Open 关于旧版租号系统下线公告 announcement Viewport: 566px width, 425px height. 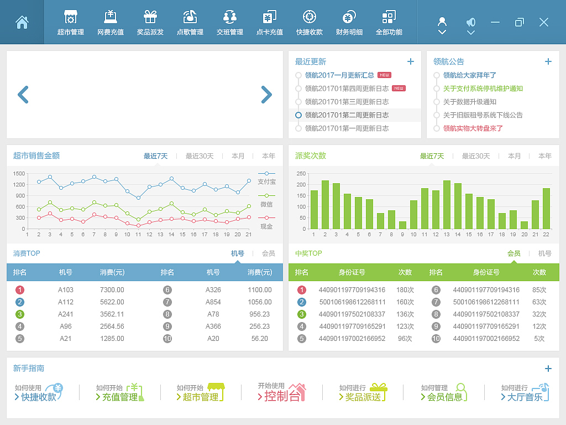[x=483, y=115]
